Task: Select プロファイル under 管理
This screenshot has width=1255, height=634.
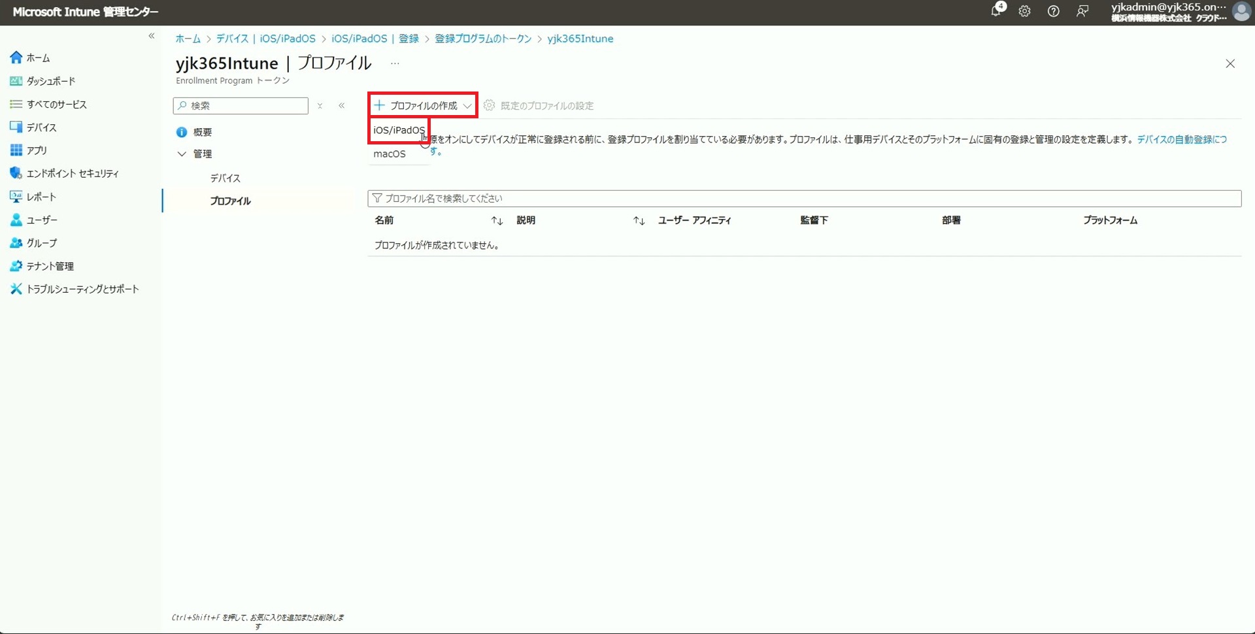Action: [230, 201]
